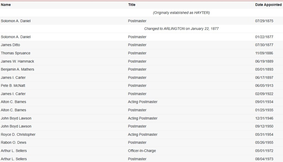
Task: Select the 05/26/1955 date cell
Action: click(264, 143)
